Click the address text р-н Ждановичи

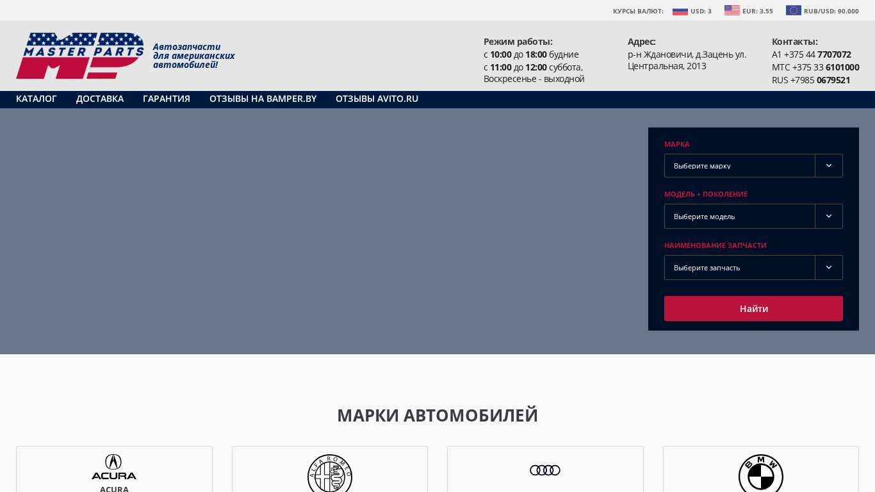[x=687, y=60]
